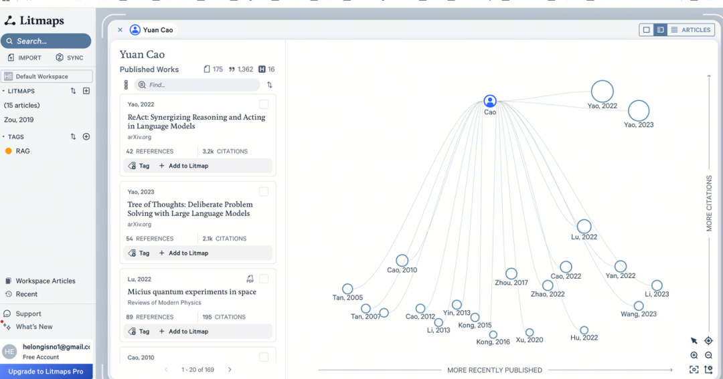Add the ReAct article to Litmap

pos(183,166)
